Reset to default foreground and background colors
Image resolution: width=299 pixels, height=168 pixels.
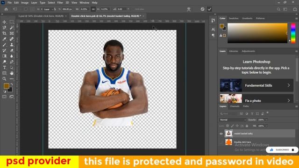coord(5,91)
